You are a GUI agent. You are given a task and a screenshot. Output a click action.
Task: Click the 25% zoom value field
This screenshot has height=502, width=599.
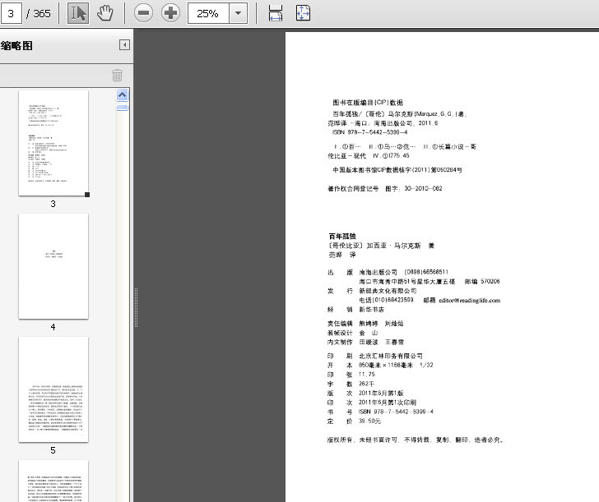208,13
